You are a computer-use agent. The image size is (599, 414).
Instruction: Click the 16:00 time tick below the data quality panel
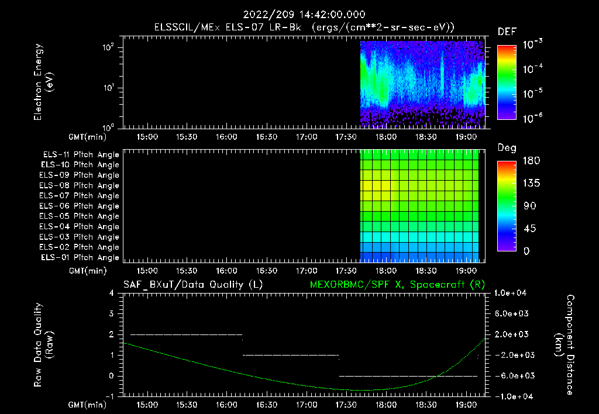point(226,405)
